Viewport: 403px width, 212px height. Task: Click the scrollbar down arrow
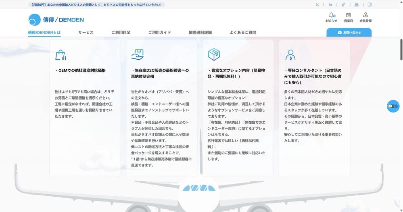click(401, 210)
